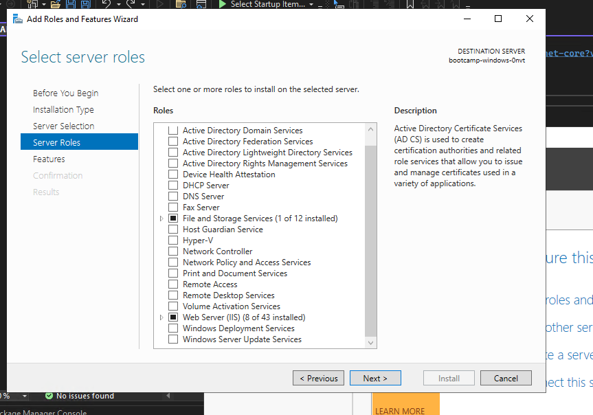Check the Print and Document Services checkbox

tap(173, 273)
